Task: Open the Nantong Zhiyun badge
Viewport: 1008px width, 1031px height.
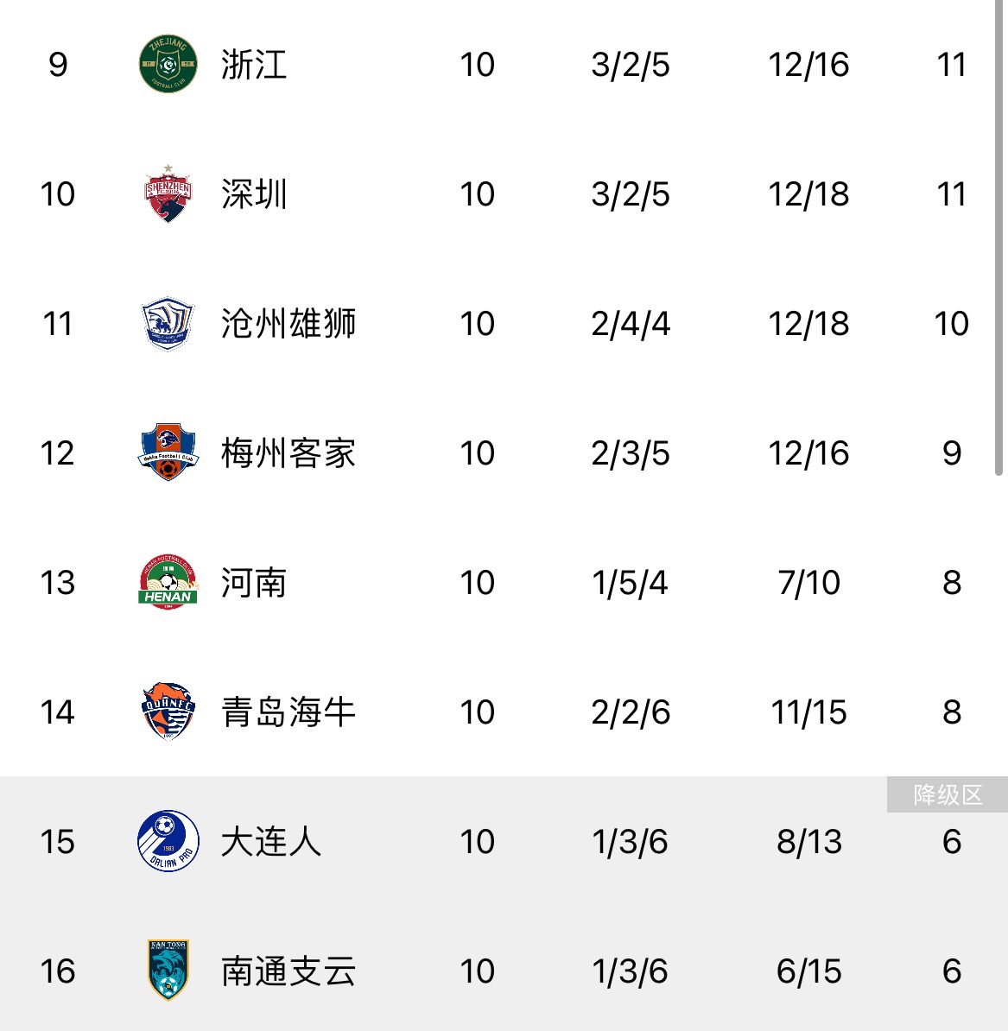Action: (168, 971)
